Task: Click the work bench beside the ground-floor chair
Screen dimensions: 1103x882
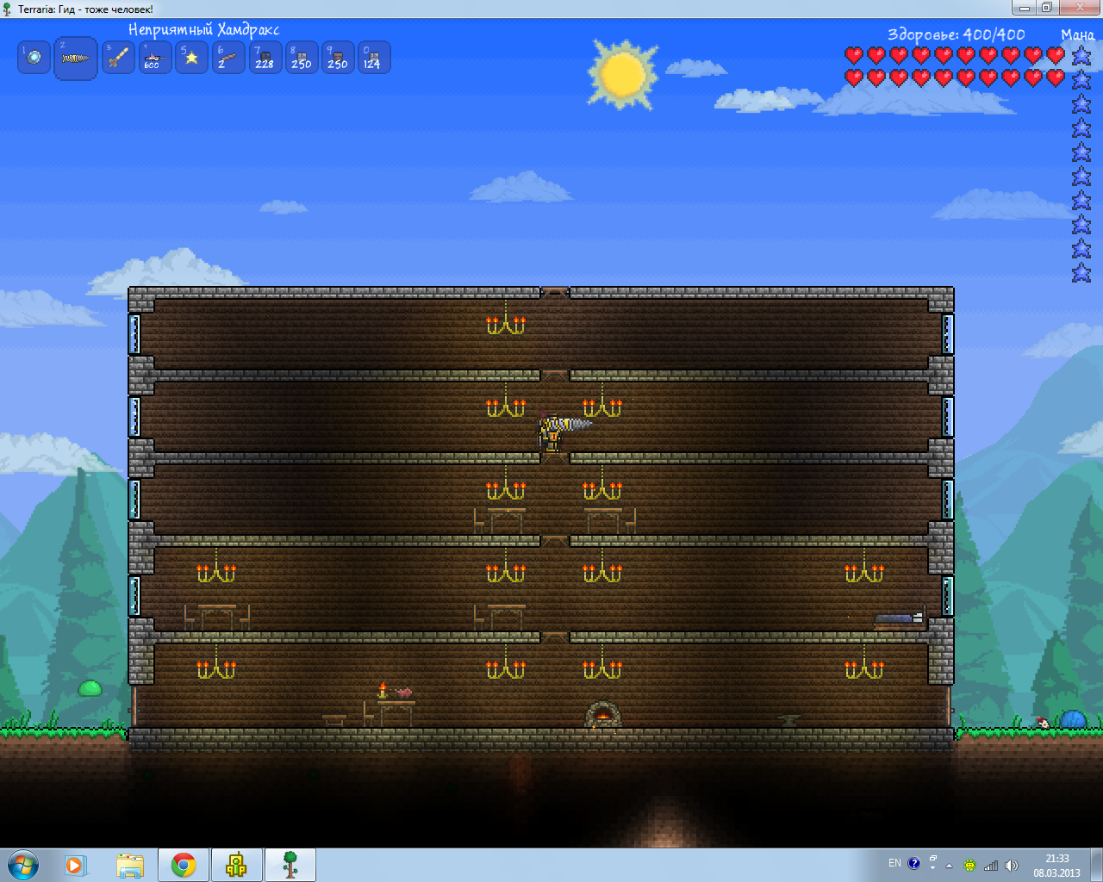Action: pos(334,720)
